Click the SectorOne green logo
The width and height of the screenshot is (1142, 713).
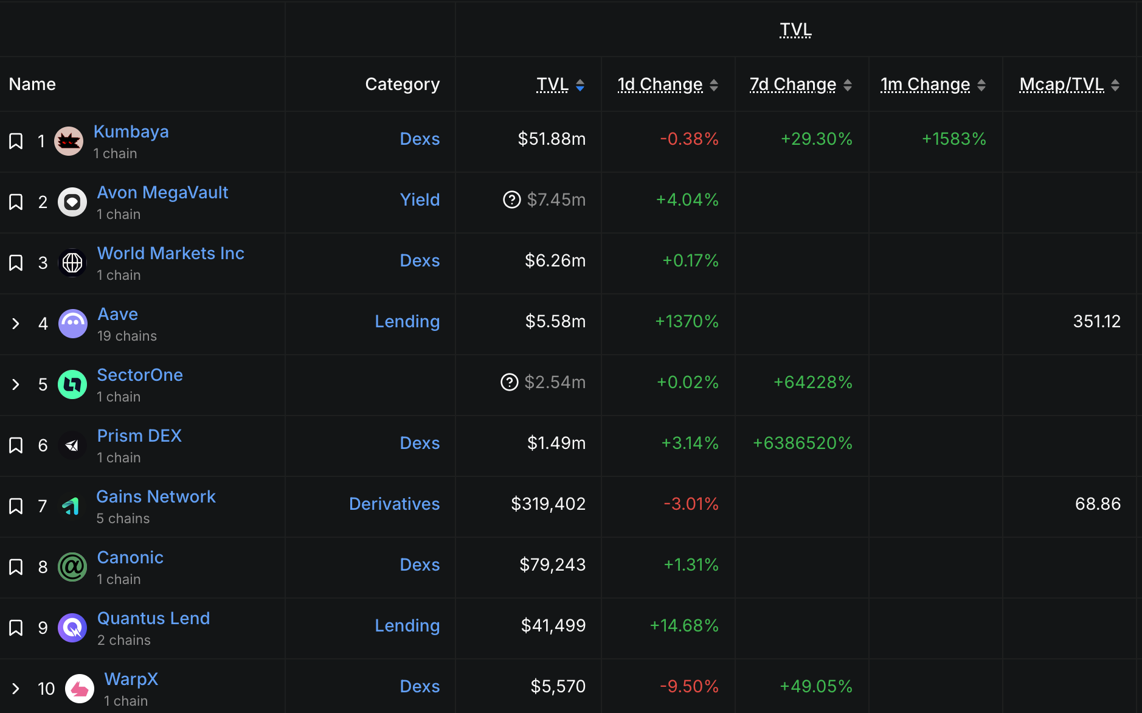pyautogui.click(x=72, y=384)
